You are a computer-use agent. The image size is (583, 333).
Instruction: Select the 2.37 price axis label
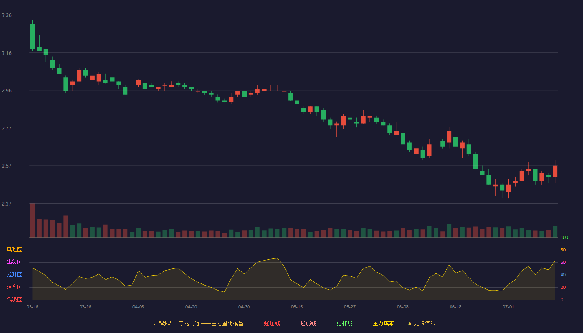click(7, 204)
